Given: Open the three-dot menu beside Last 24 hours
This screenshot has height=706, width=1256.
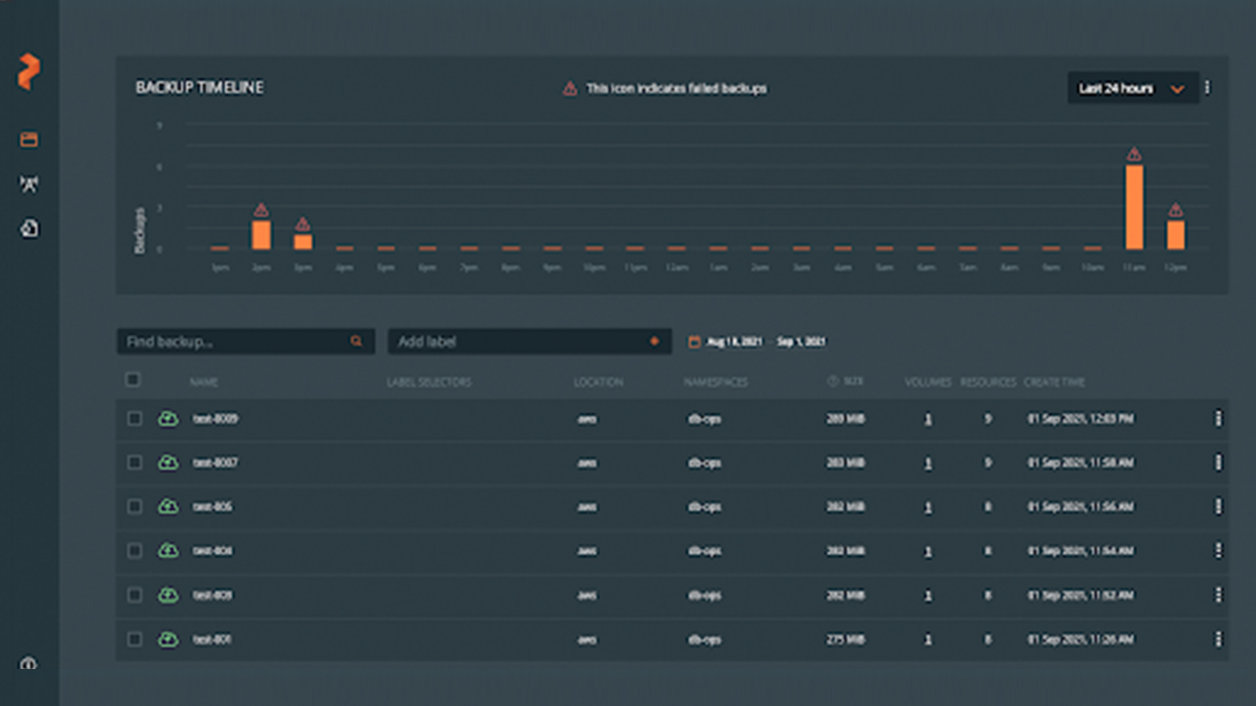Looking at the screenshot, I should (x=1207, y=88).
